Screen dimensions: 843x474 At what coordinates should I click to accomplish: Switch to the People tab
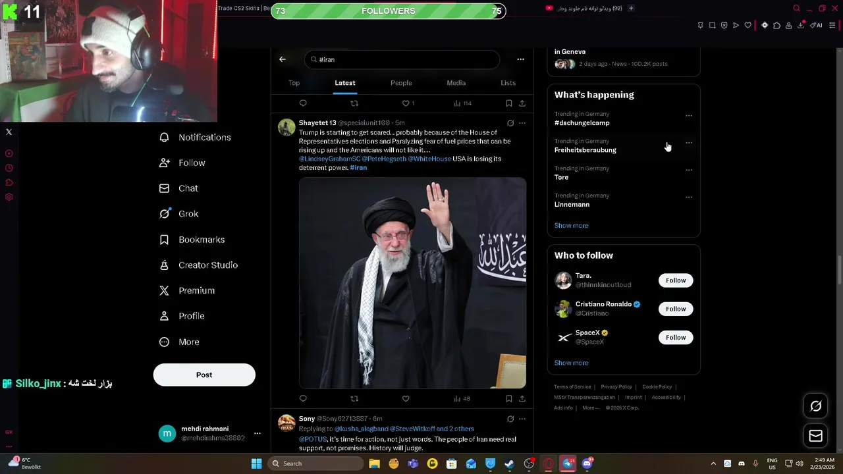(x=401, y=83)
